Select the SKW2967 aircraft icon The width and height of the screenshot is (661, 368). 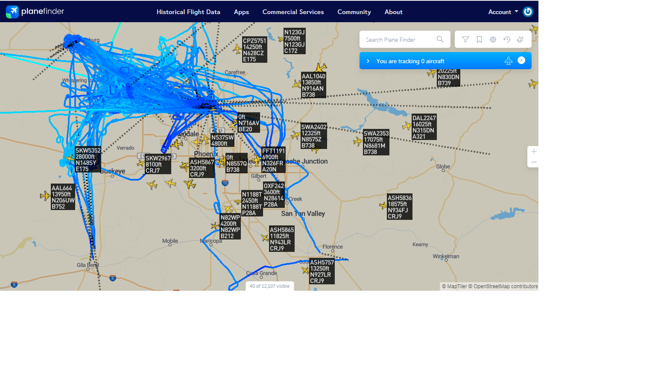click(141, 163)
